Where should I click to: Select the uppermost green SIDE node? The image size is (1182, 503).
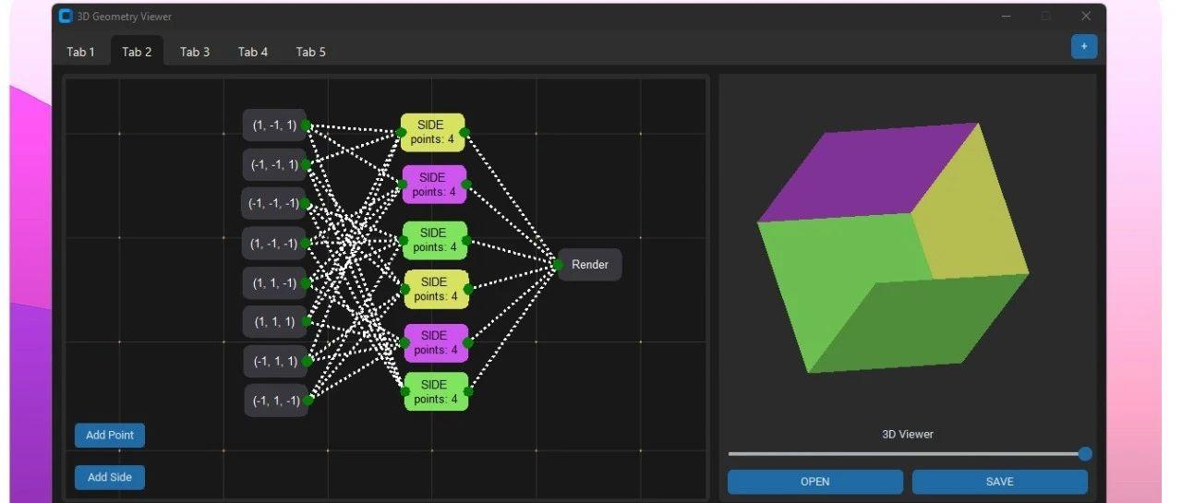(435, 240)
